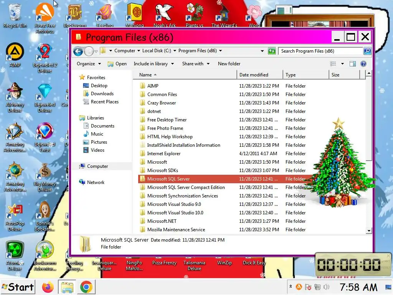Click the Search Program Files (x86) field

coord(320,51)
